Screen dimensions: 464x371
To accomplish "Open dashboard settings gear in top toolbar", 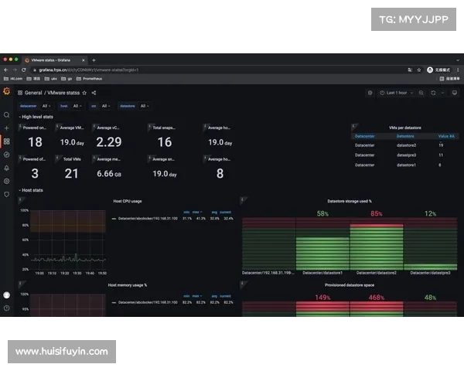I will [370, 93].
